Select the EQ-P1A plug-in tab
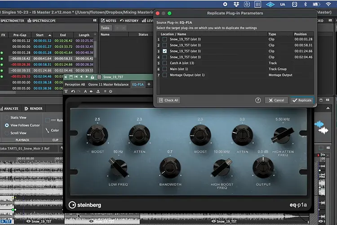Screen dimensions: 337x225 [138, 85]
